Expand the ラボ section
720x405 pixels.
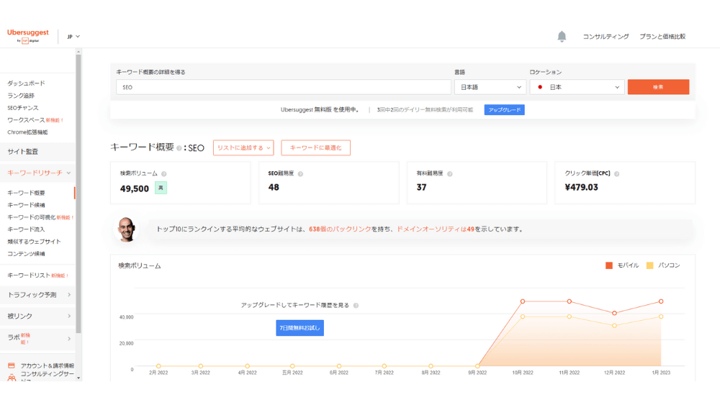tap(38, 339)
